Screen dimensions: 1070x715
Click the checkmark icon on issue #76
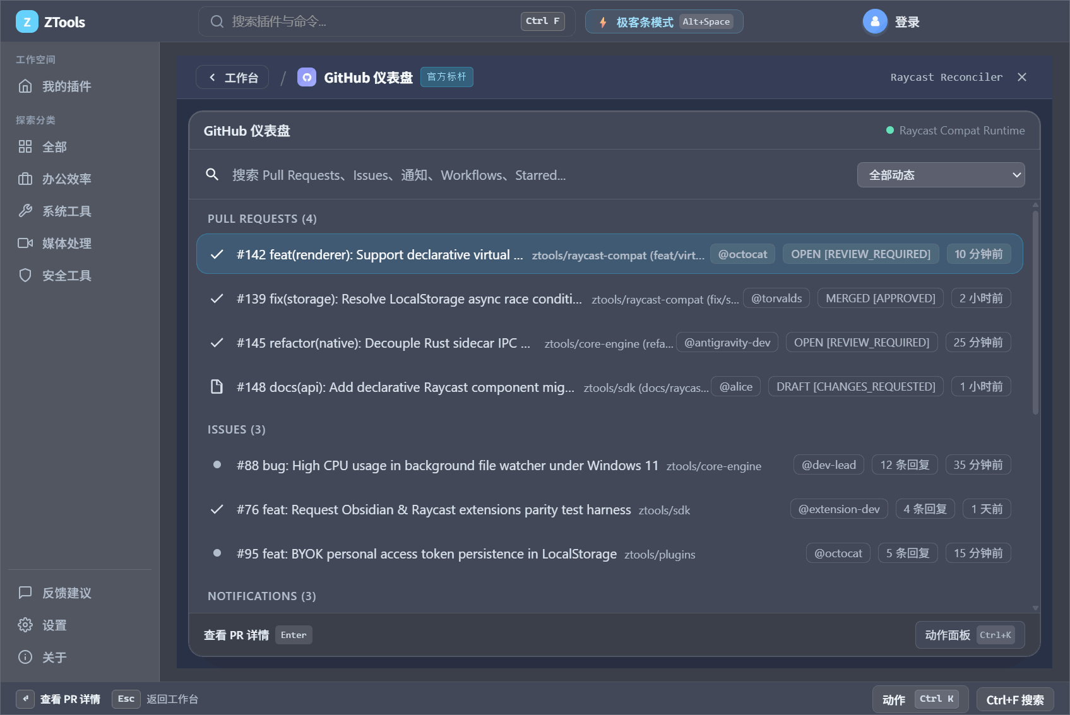tap(217, 509)
